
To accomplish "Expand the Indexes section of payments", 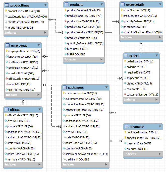I will tap(160, 154).
